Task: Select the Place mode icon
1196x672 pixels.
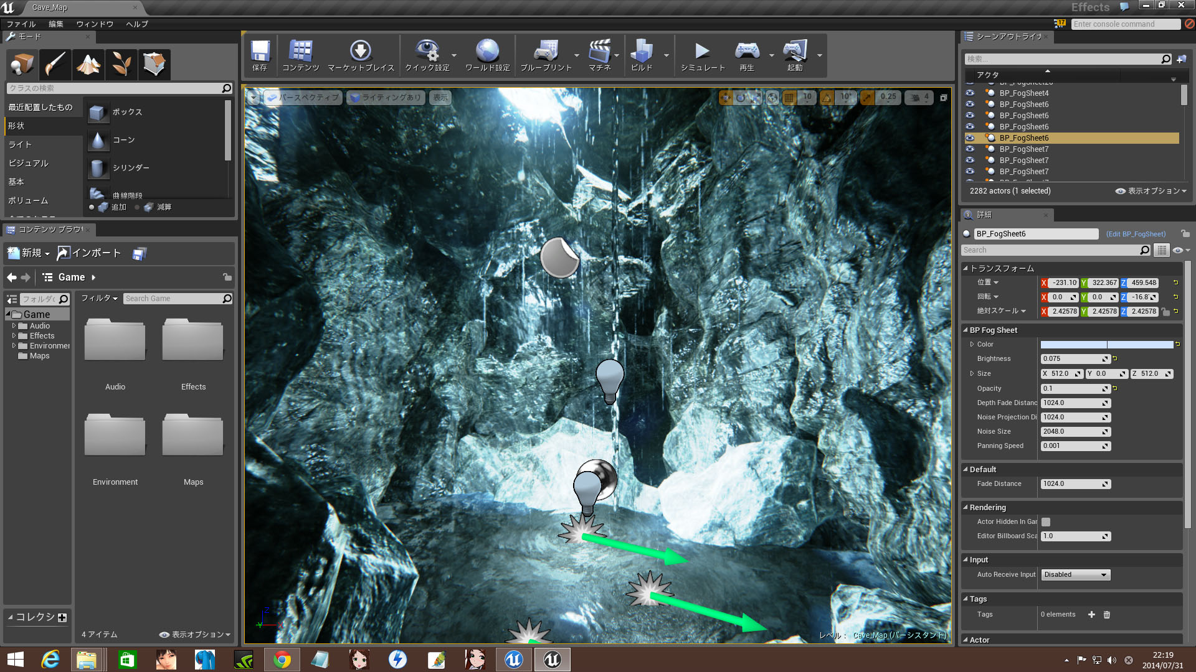Action: [x=22, y=64]
